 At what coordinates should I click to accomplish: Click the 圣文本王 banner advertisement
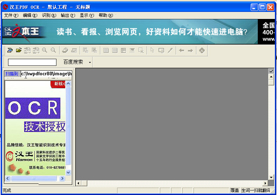130,32
